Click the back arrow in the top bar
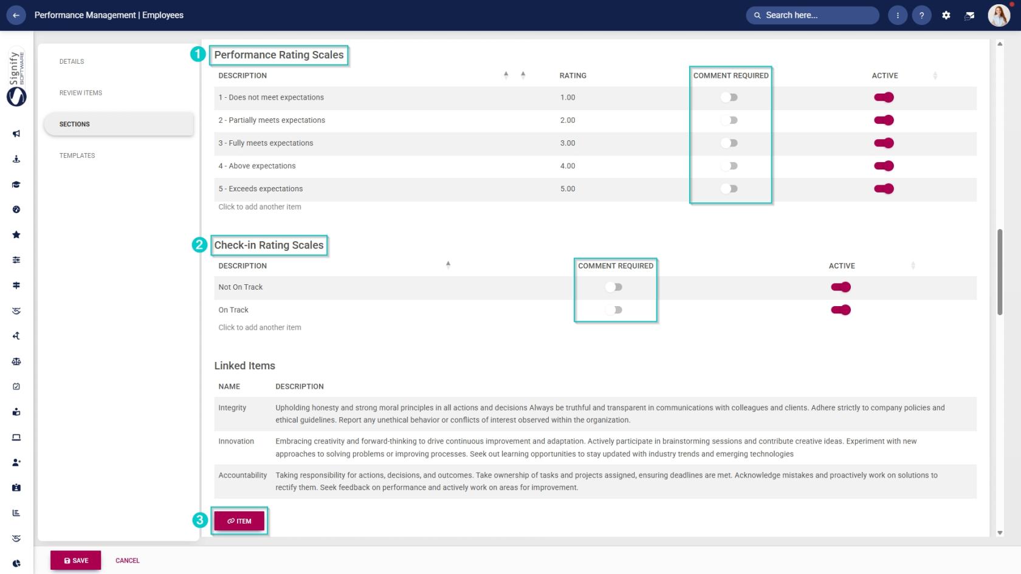The height and width of the screenshot is (574, 1021). pos(16,15)
